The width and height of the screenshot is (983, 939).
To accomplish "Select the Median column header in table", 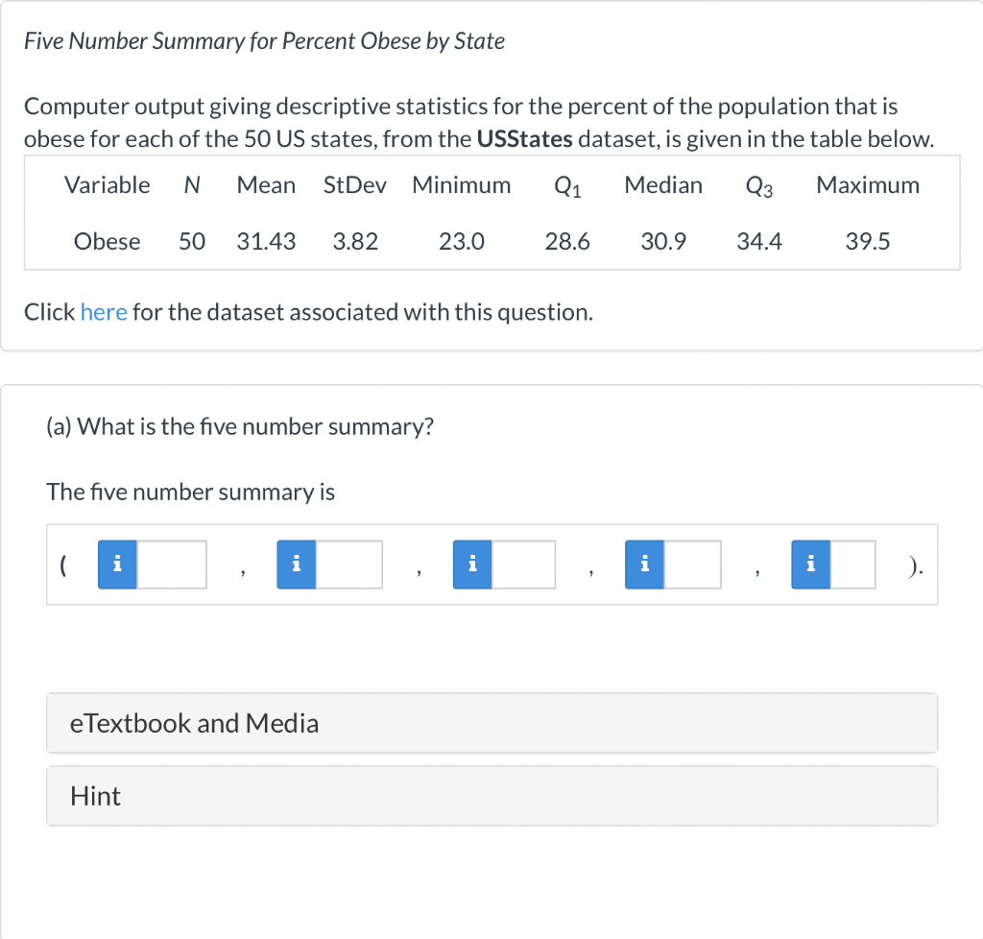I will point(663,185).
